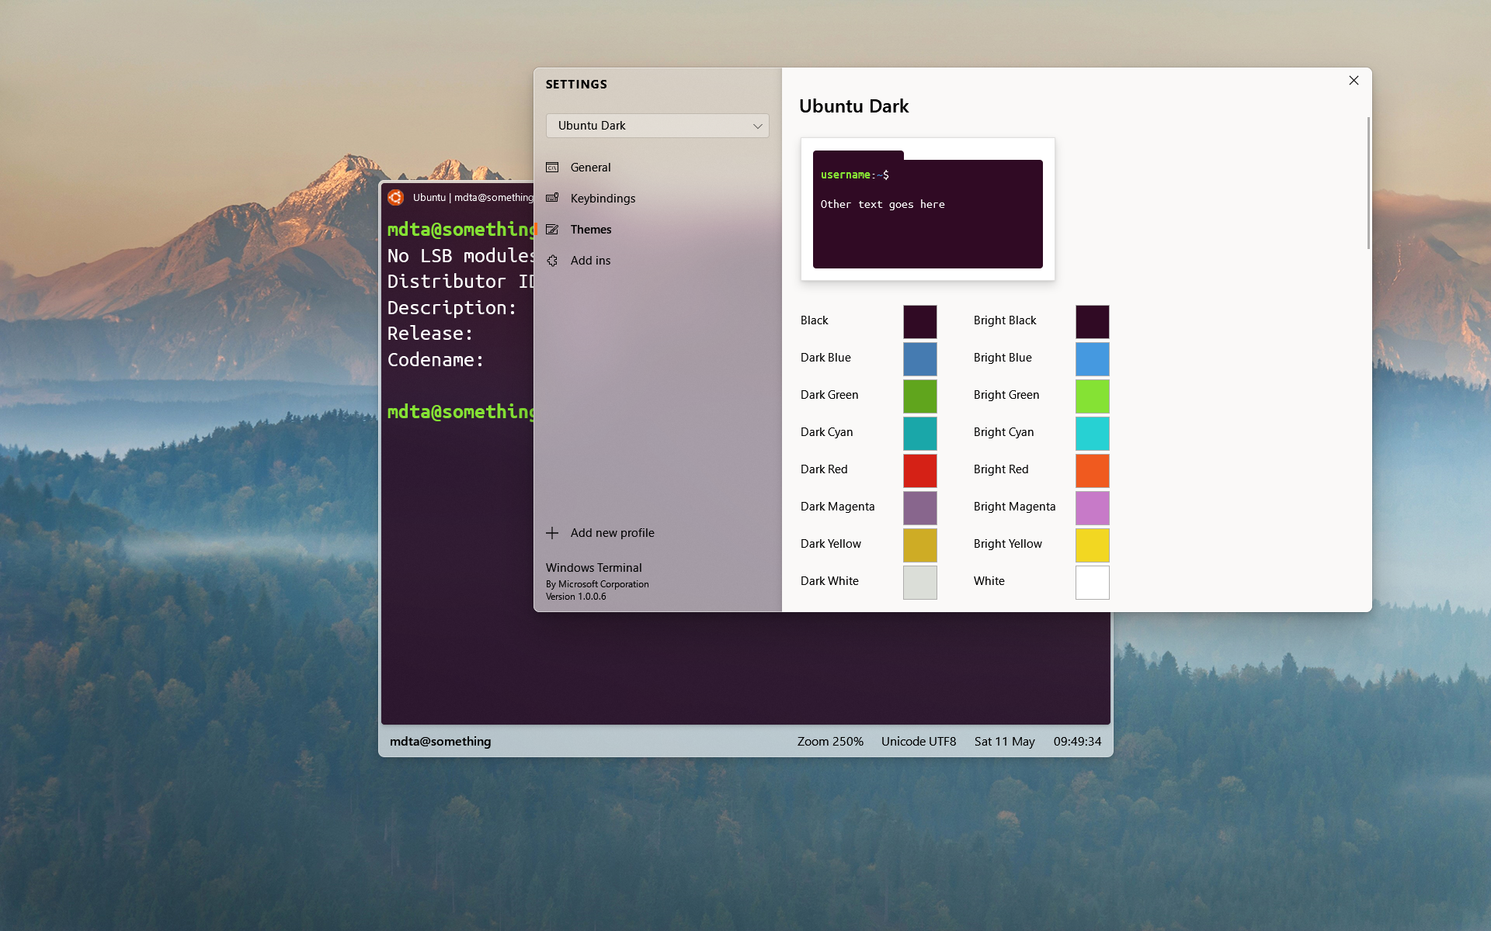1491x931 pixels.
Task: Click the plus icon for new profile
Action: [x=552, y=533]
